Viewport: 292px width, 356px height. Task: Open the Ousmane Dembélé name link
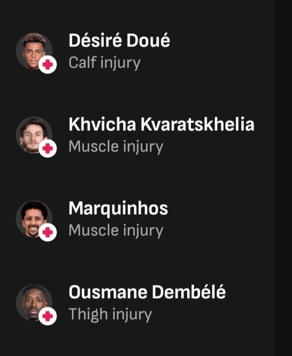point(147,292)
